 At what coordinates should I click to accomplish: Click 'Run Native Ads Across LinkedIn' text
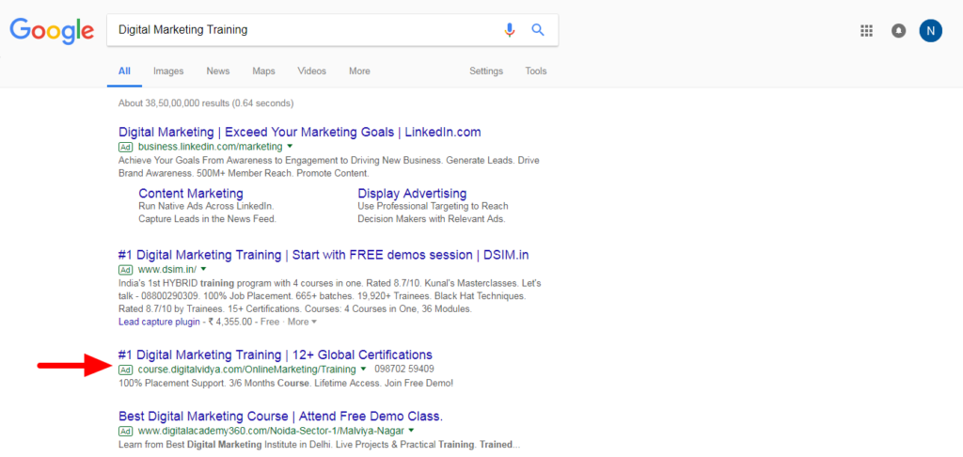pyautogui.click(x=206, y=206)
